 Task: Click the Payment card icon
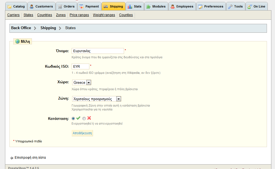pos(82,7)
